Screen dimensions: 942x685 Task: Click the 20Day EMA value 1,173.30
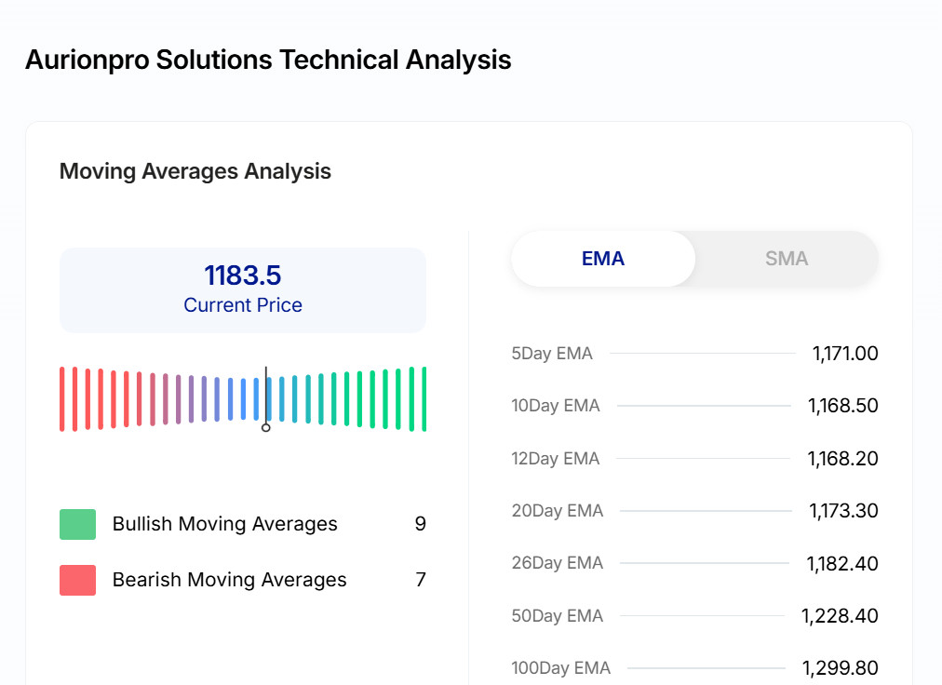click(842, 511)
